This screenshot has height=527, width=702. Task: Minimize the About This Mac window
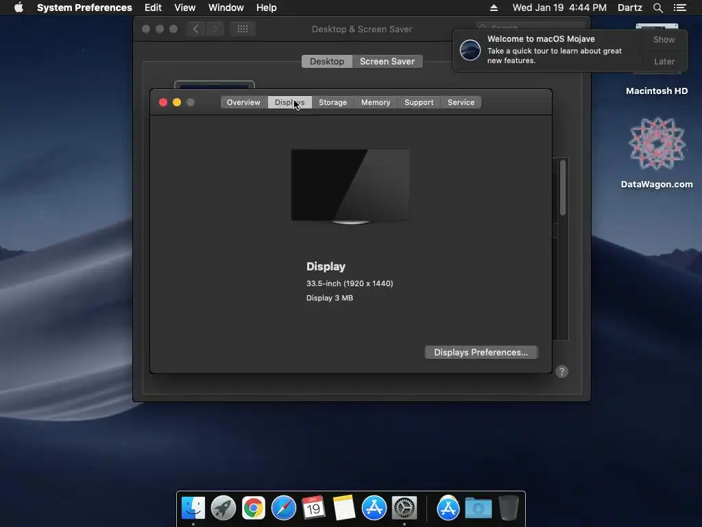pos(177,103)
